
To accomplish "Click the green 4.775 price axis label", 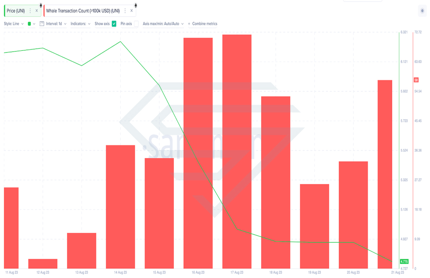I will click(404, 262).
